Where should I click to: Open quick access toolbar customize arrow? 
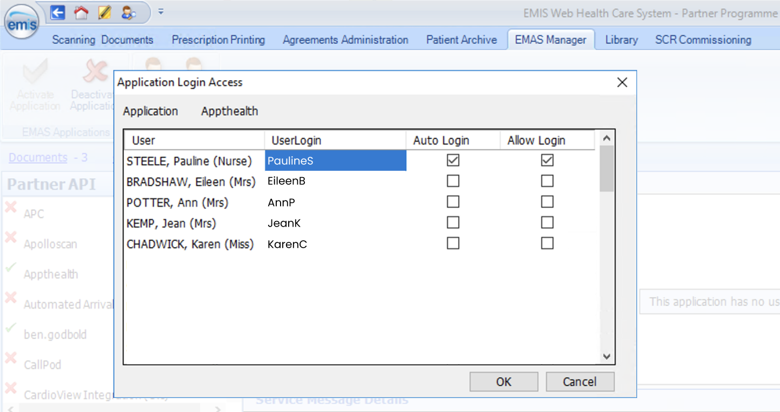[161, 11]
